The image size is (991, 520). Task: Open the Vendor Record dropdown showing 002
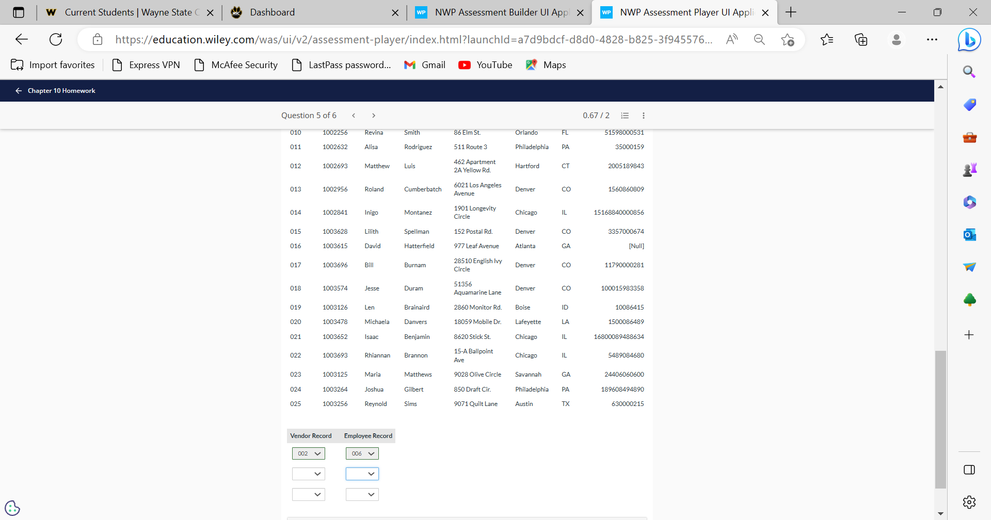309,453
